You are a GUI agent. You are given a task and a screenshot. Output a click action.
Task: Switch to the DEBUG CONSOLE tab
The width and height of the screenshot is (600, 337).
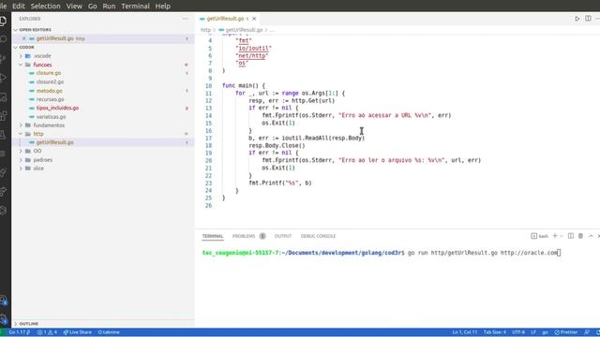pos(318,236)
